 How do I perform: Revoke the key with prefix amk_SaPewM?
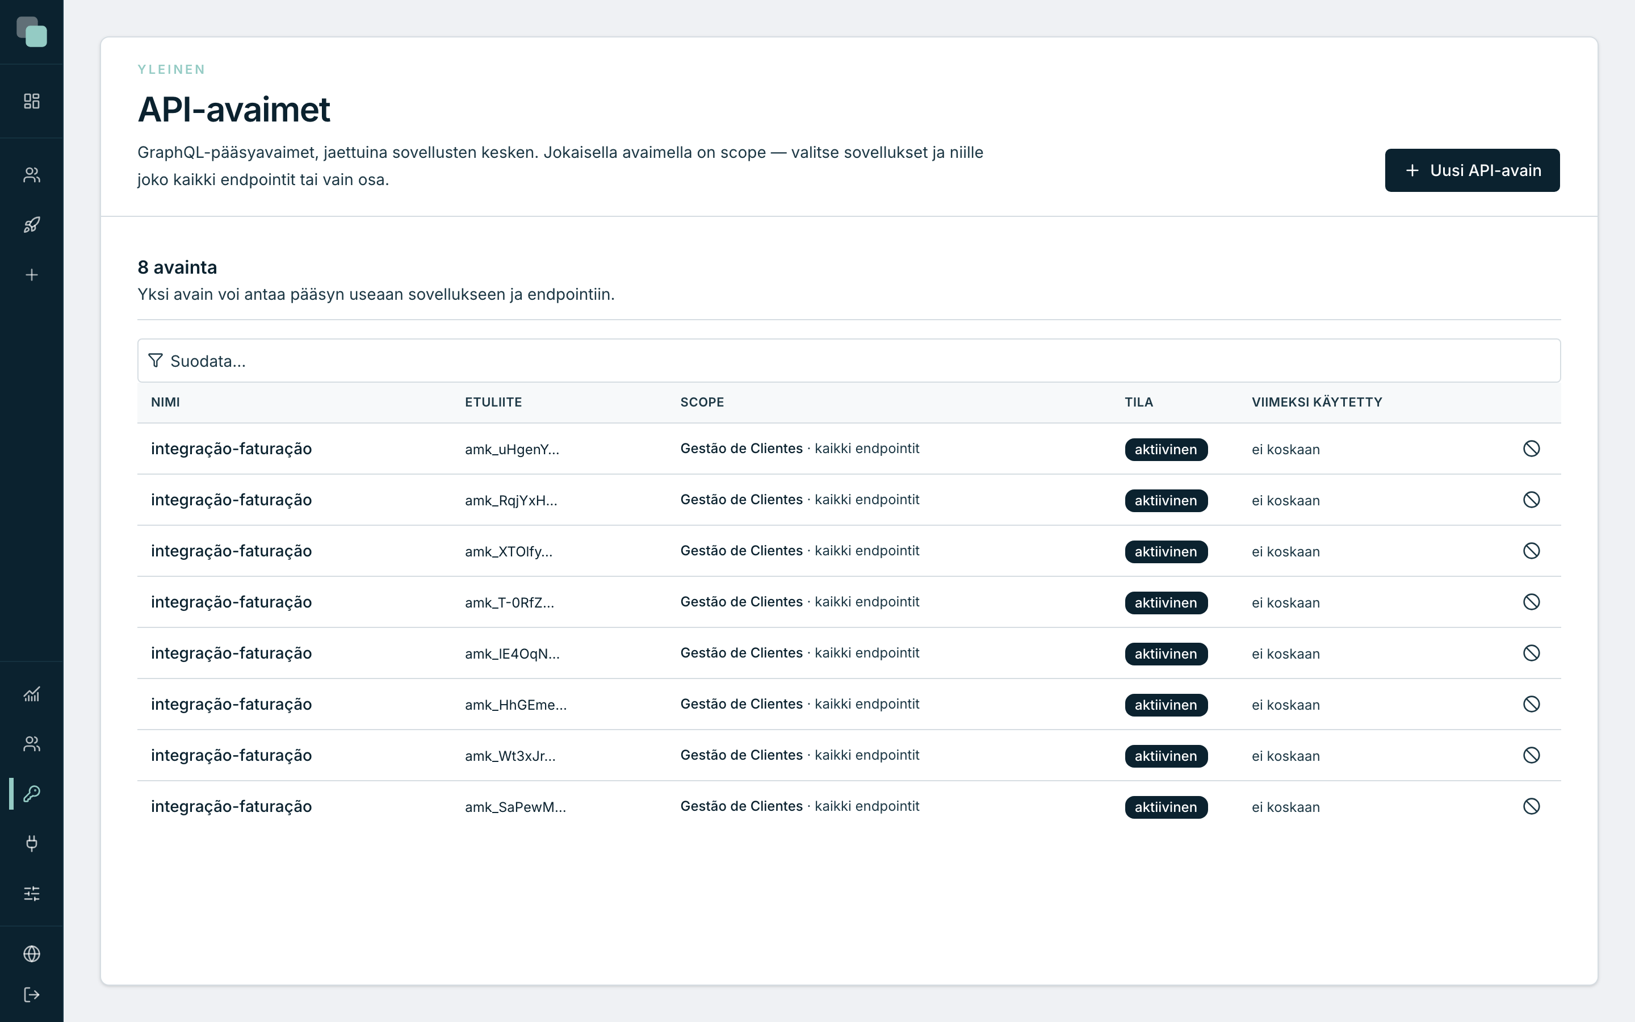click(1531, 806)
